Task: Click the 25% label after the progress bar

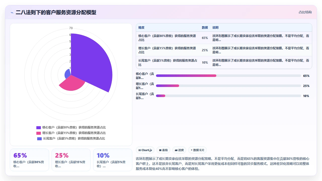Action: [306, 86]
